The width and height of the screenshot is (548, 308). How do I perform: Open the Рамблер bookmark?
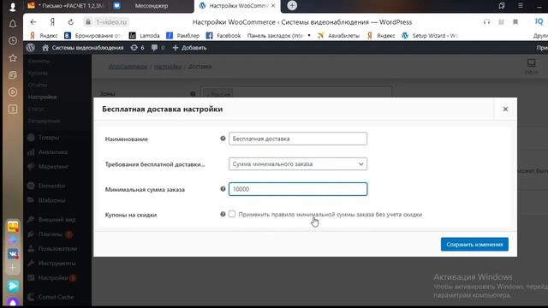point(183,36)
